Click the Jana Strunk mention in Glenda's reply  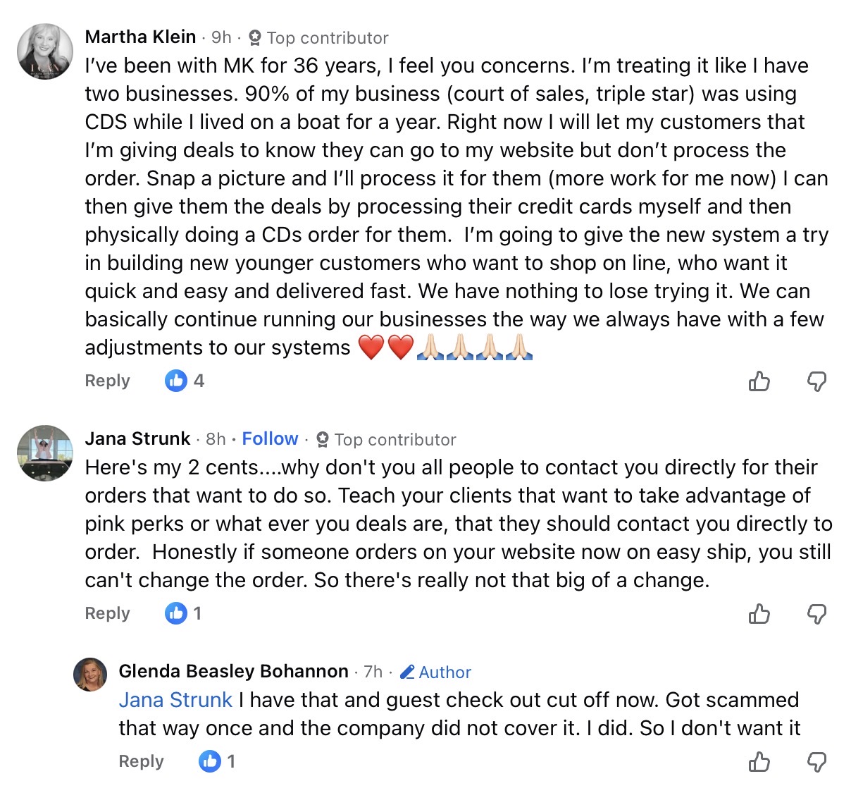pyautogui.click(x=175, y=700)
